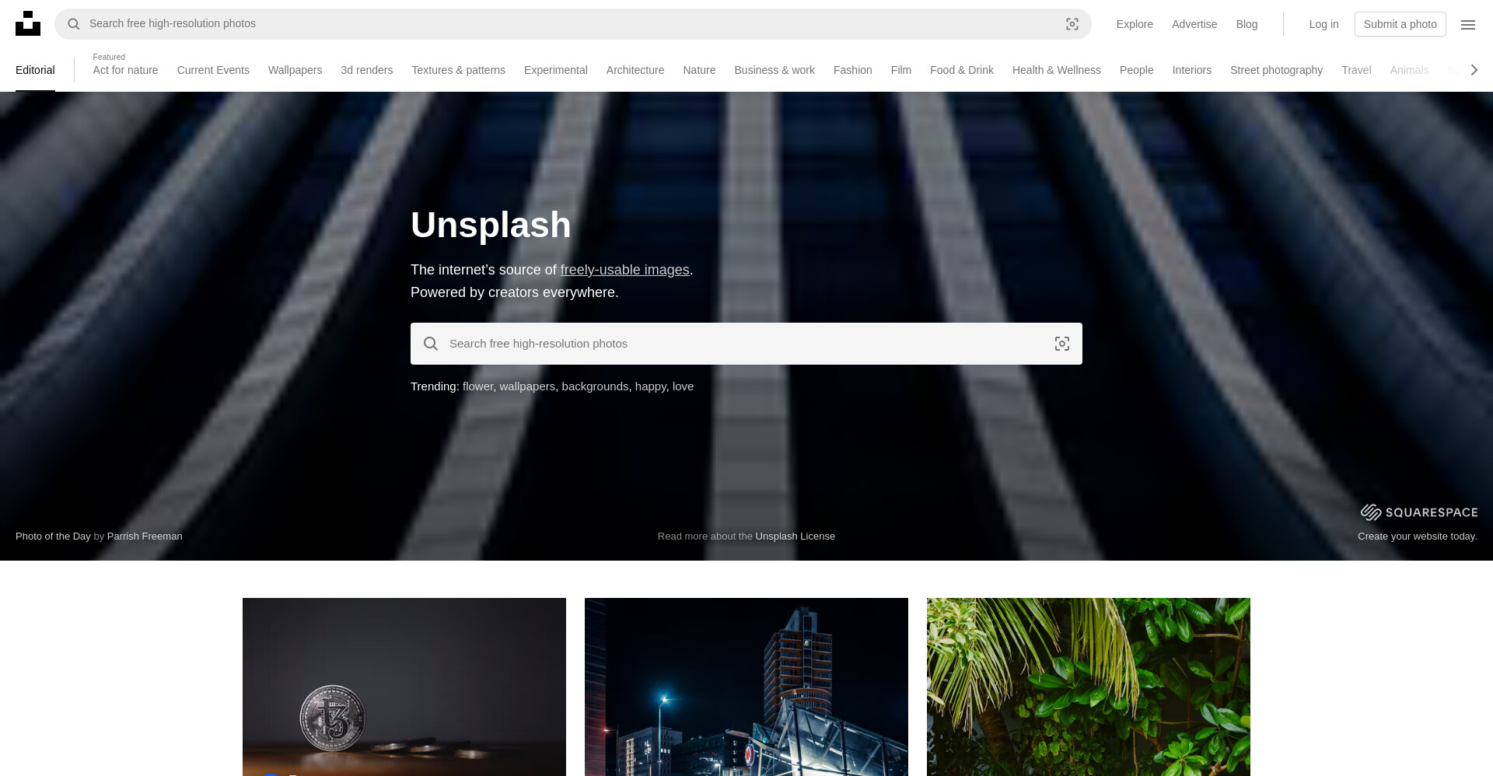Open the Architecture category
The width and height of the screenshot is (1493, 776).
click(x=635, y=70)
